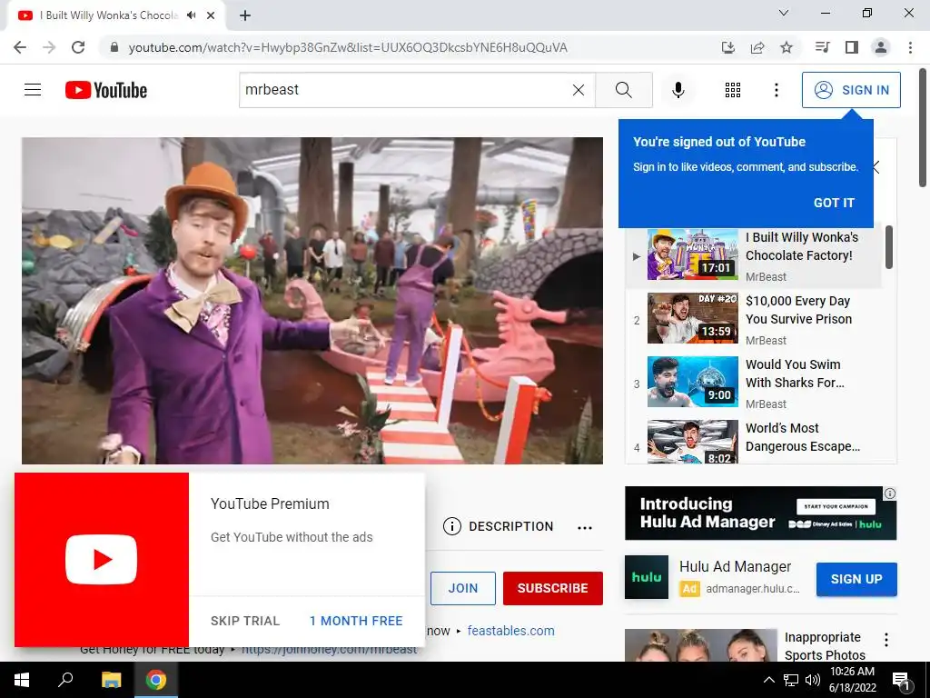Screen dimensions: 930x698
Task: Click the Hulu Ad Manager banner
Action: pyautogui.click(x=760, y=514)
